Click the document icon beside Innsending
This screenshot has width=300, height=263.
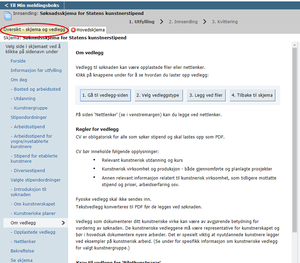[8, 16]
